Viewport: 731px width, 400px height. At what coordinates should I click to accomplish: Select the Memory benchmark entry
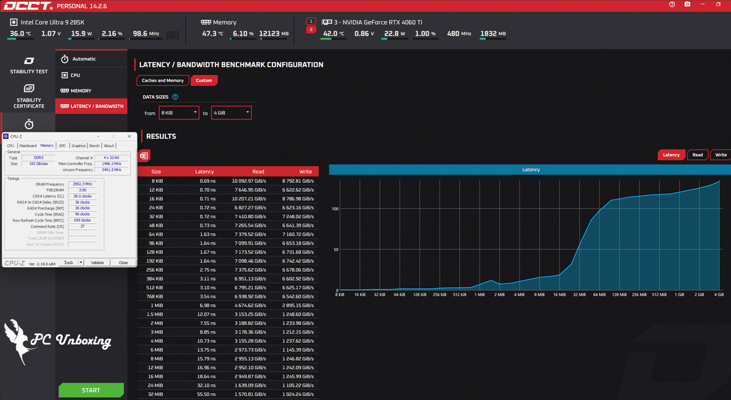click(91, 91)
